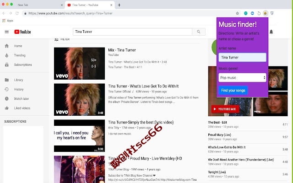Click the Trending flame icon
Image resolution: width=293 pixels, height=183 pixels.
click(7, 55)
